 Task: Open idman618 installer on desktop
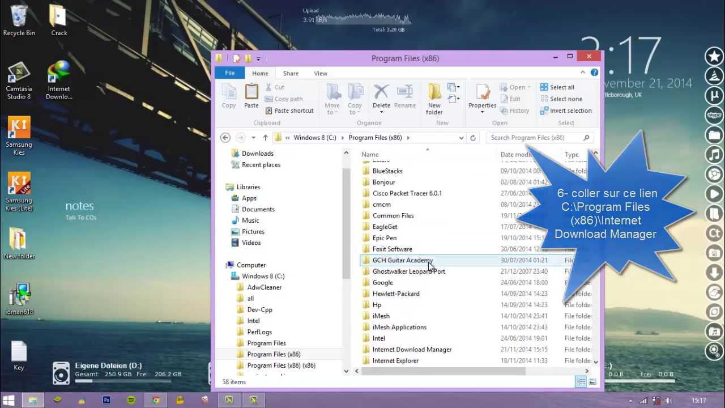click(x=19, y=300)
